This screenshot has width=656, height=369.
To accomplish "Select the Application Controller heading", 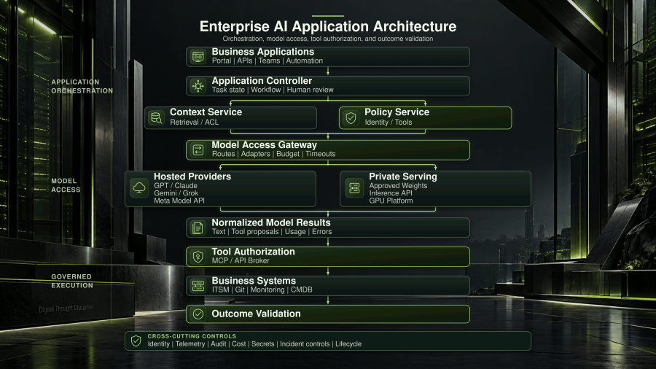I will pyautogui.click(x=262, y=81).
